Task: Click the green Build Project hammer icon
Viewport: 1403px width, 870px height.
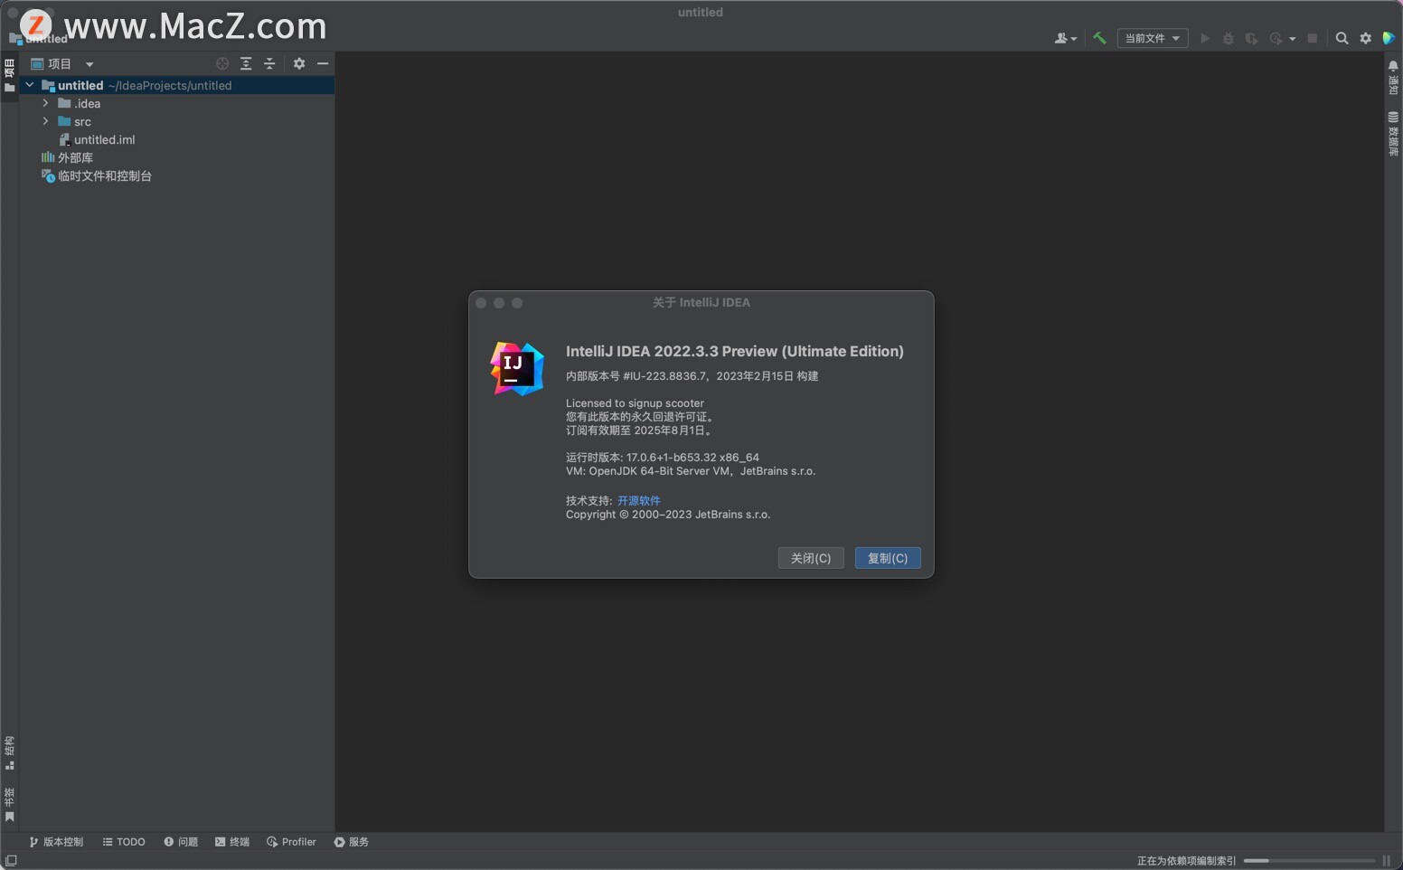Action: pos(1099,38)
